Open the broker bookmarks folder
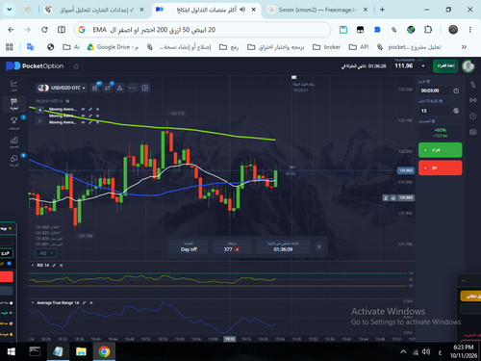This screenshot has height=361, width=481. pos(326,47)
